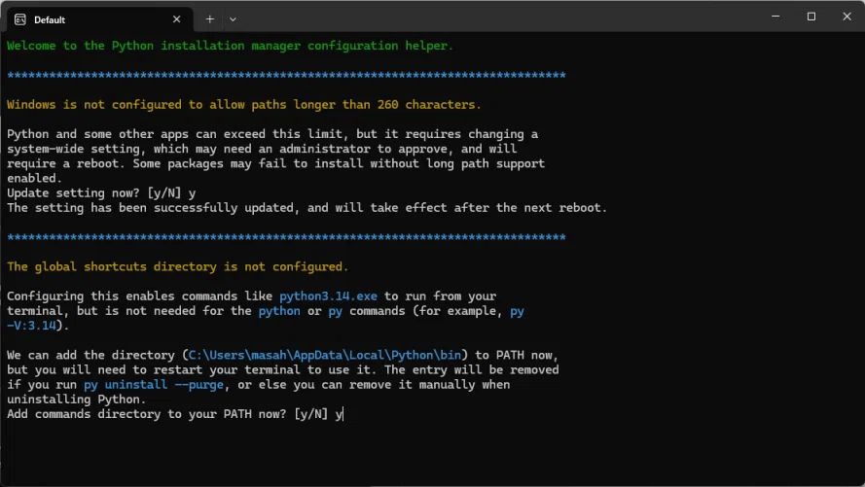This screenshot has width=865, height=487.
Task: Click the 'Windows is not configured' warning line
Action: 244,105
